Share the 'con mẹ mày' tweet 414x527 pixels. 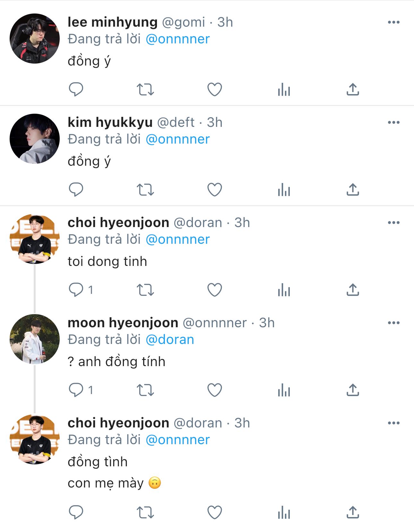point(353,512)
